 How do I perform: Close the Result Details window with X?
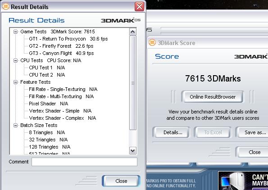(x=139, y=7)
